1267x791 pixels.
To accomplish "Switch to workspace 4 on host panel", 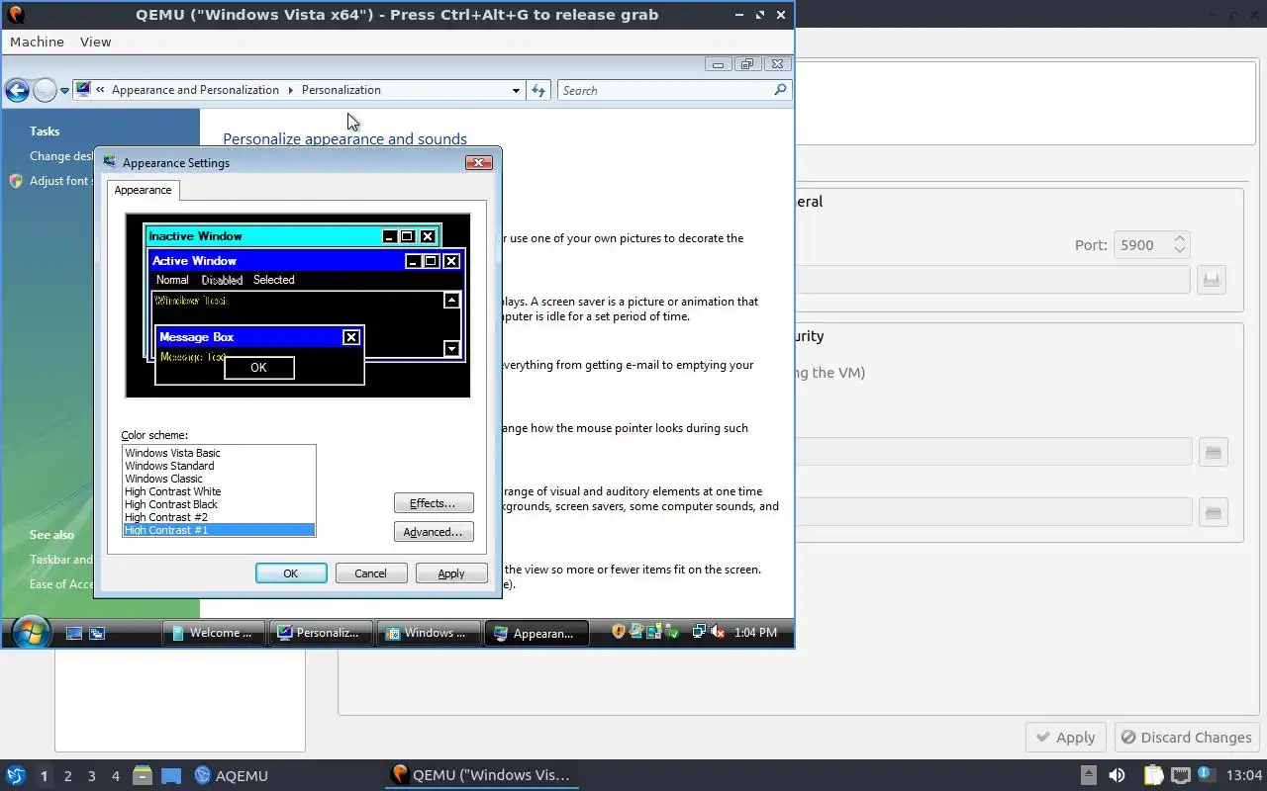I will 115,776.
